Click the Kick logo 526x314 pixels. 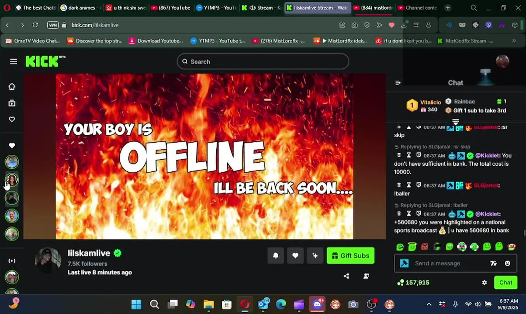click(x=45, y=61)
